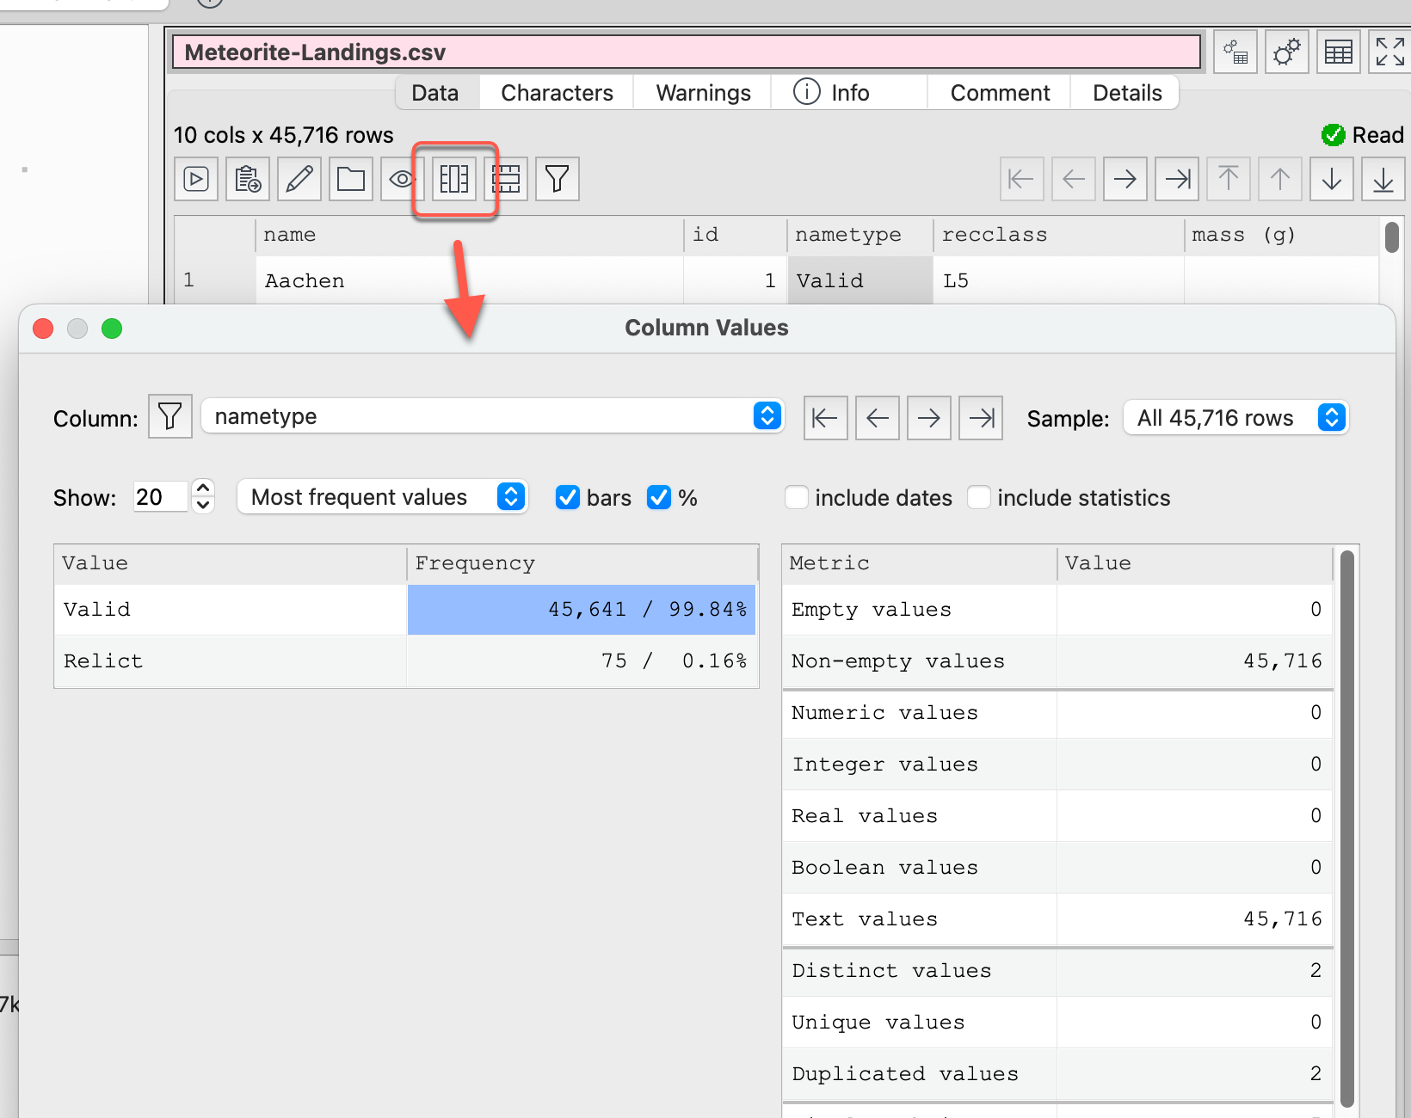Screen dimensions: 1411x1118
Task: Click the Empty values metric row
Action: click(1057, 610)
